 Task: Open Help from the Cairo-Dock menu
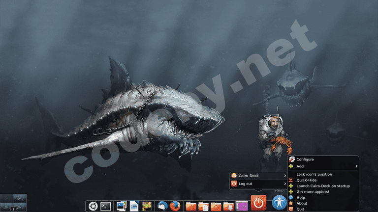[x=301, y=197]
